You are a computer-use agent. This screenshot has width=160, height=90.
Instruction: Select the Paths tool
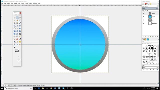click(17, 23)
